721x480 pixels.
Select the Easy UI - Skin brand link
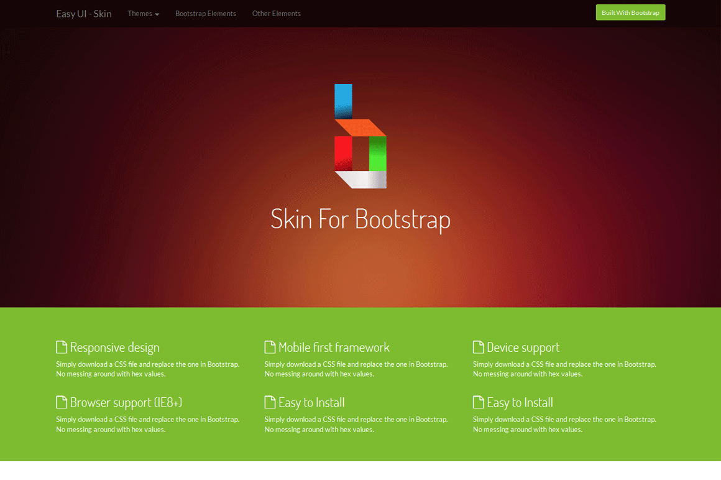coord(83,13)
